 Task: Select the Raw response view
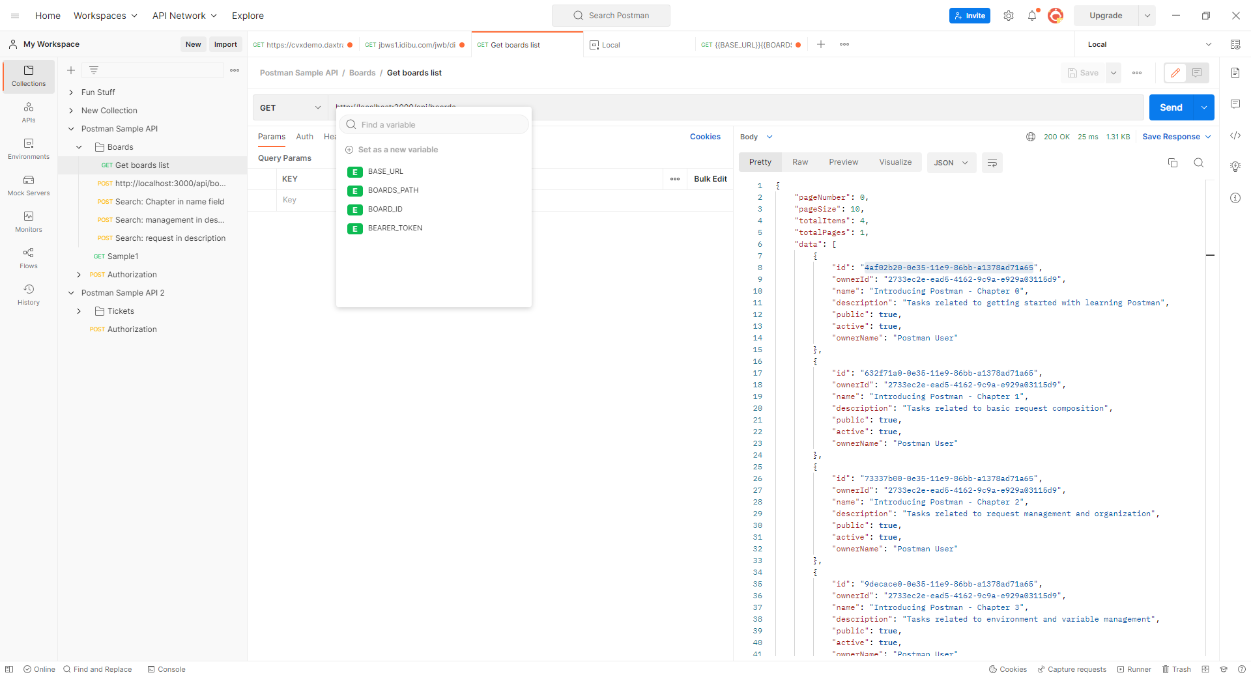pos(800,162)
